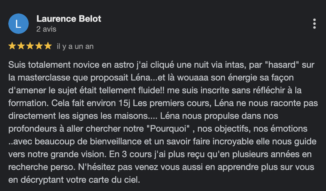This screenshot has height=191, width=326.
Task: Click the first yellow rating star
Action: click(x=12, y=46)
